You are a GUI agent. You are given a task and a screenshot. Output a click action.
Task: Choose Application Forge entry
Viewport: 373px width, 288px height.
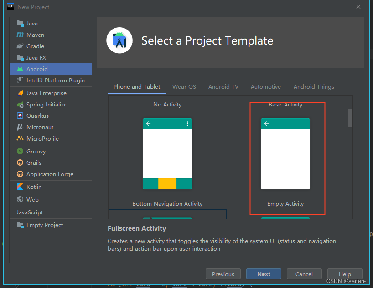(51, 174)
